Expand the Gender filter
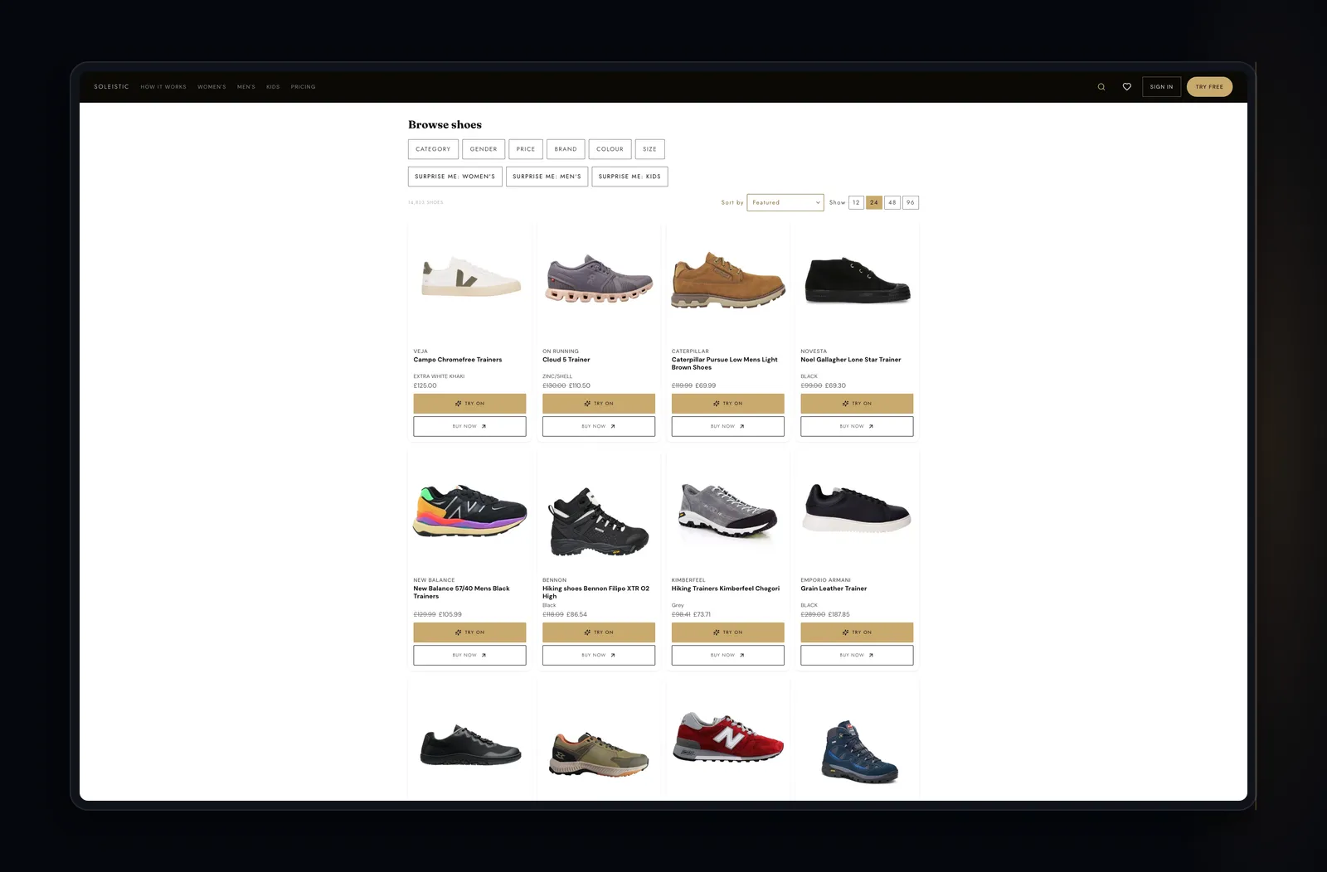Viewport: 1327px width, 872px height. point(484,149)
